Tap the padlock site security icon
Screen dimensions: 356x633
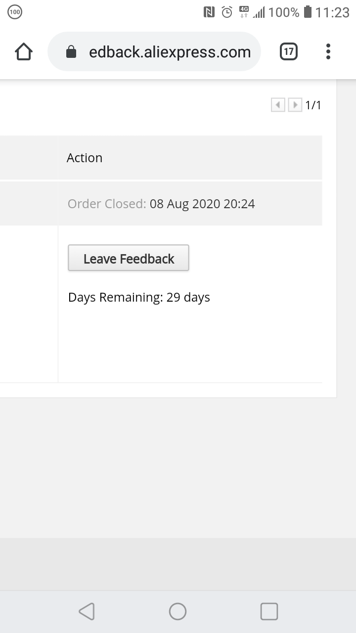coord(71,51)
